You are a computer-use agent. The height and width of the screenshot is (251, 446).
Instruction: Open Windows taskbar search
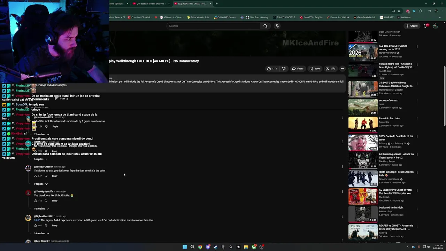click(x=192, y=247)
